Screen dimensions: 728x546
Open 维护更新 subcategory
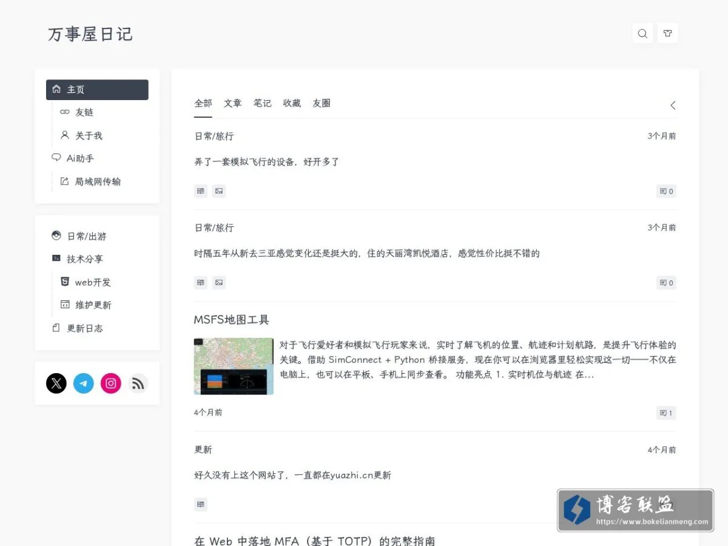tap(93, 305)
